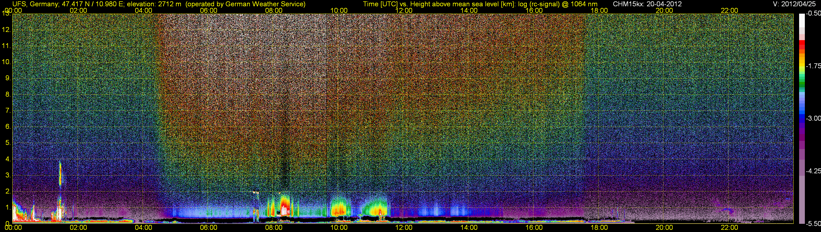Click the "2." km height axis label
The height and width of the screenshot is (232, 821).
pyautogui.click(x=8, y=191)
